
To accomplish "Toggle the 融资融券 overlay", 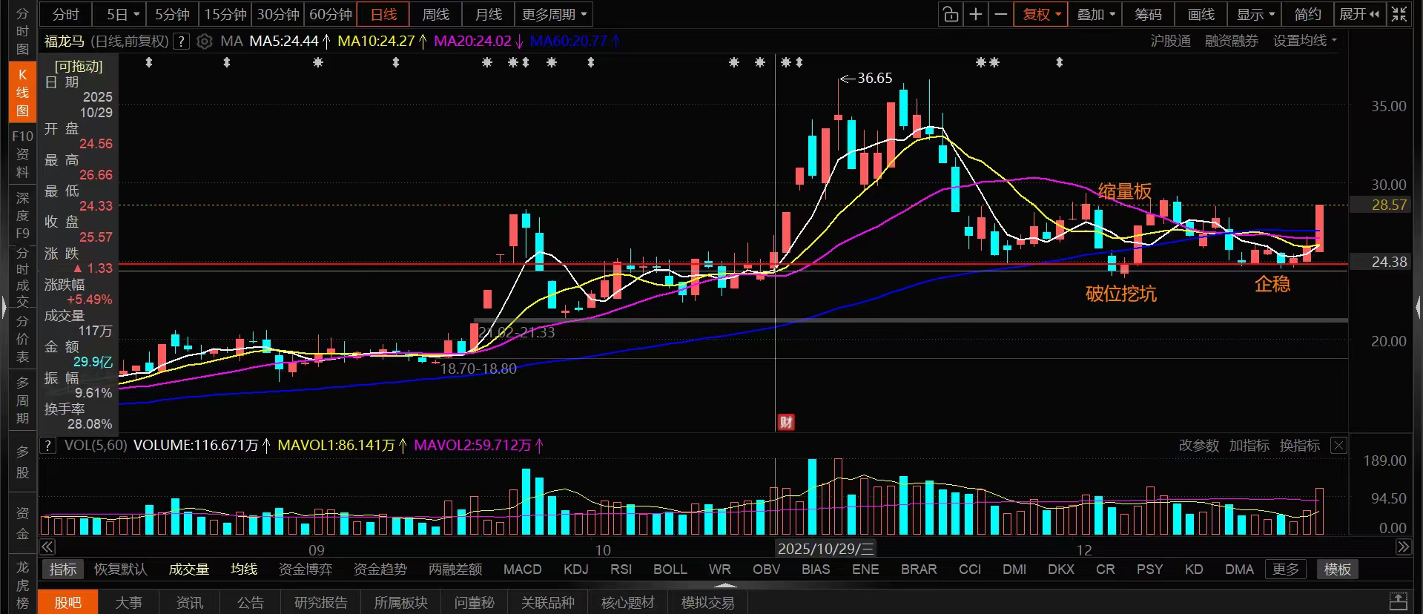I will pos(1231,41).
